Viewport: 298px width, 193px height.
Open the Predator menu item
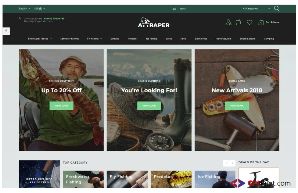(x=133, y=39)
